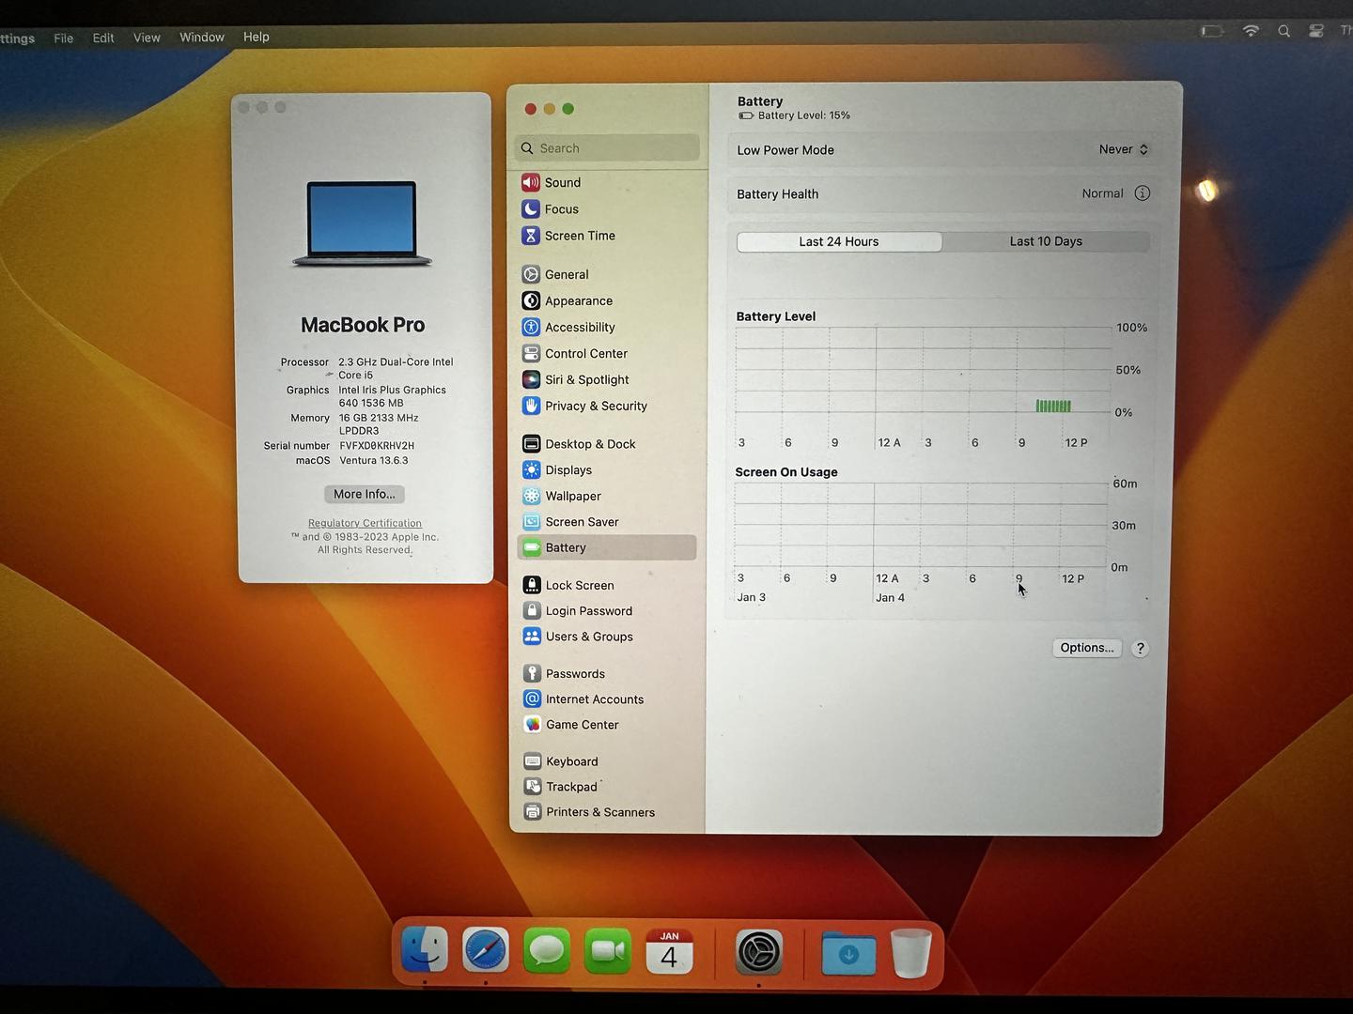Open the View menu
This screenshot has height=1014, width=1353.
147,38
